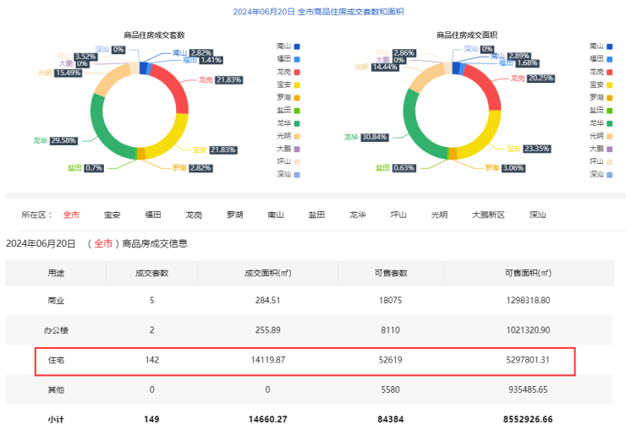
Task: Click the yellow 宝安 segment in 成交面积 donut
Action: coord(481,135)
